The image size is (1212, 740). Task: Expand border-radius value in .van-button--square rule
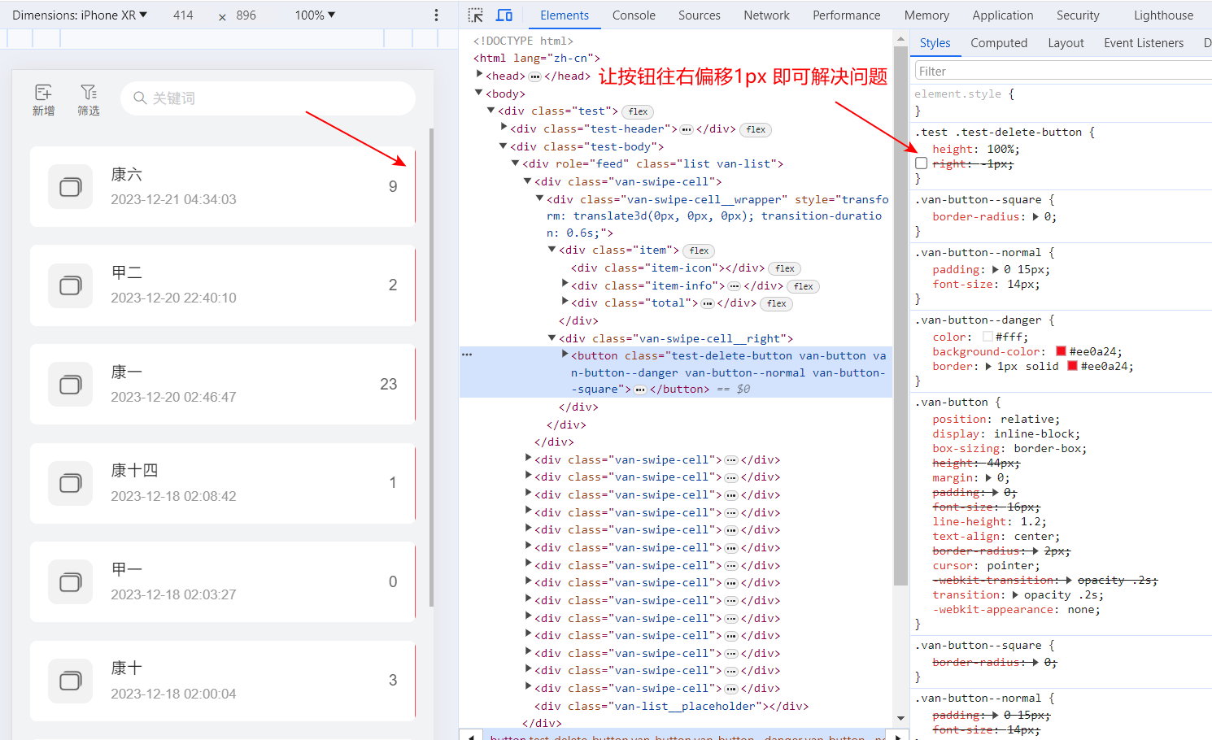[1035, 217]
